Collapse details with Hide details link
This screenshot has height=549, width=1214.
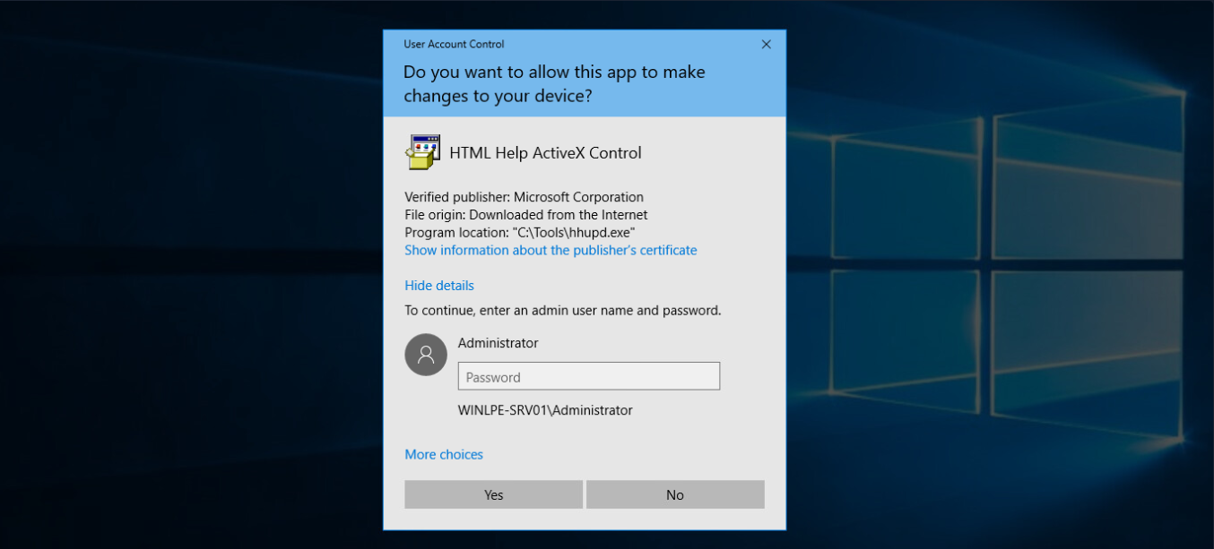tap(439, 286)
